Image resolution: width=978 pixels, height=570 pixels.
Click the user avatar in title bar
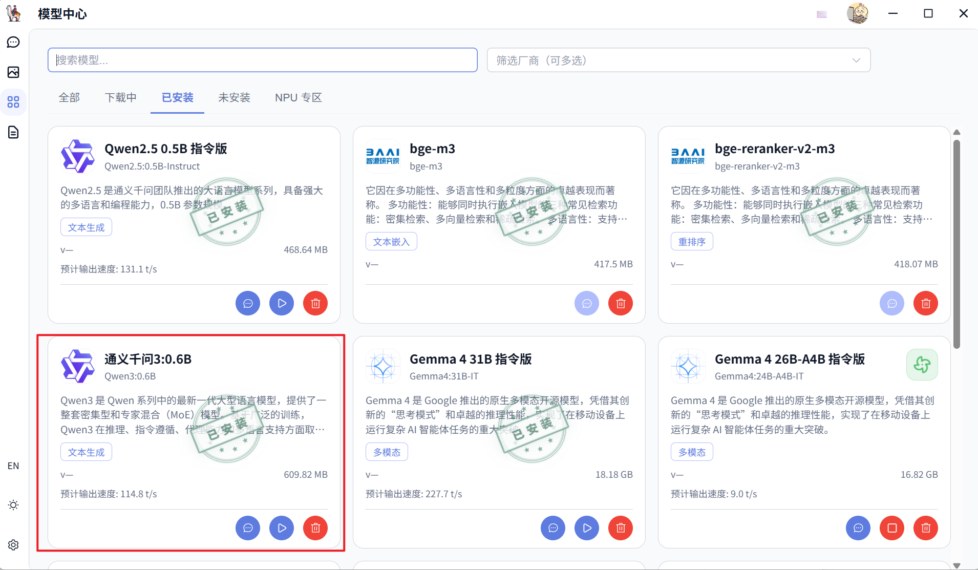pos(858,13)
